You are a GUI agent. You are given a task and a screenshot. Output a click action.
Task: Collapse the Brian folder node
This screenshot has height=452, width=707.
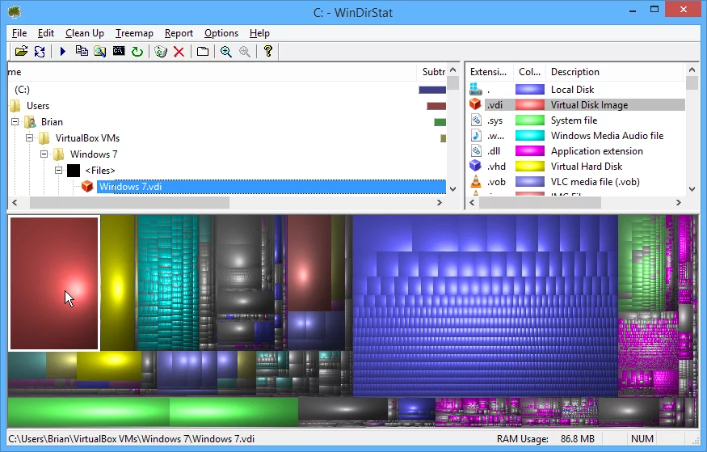15,121
